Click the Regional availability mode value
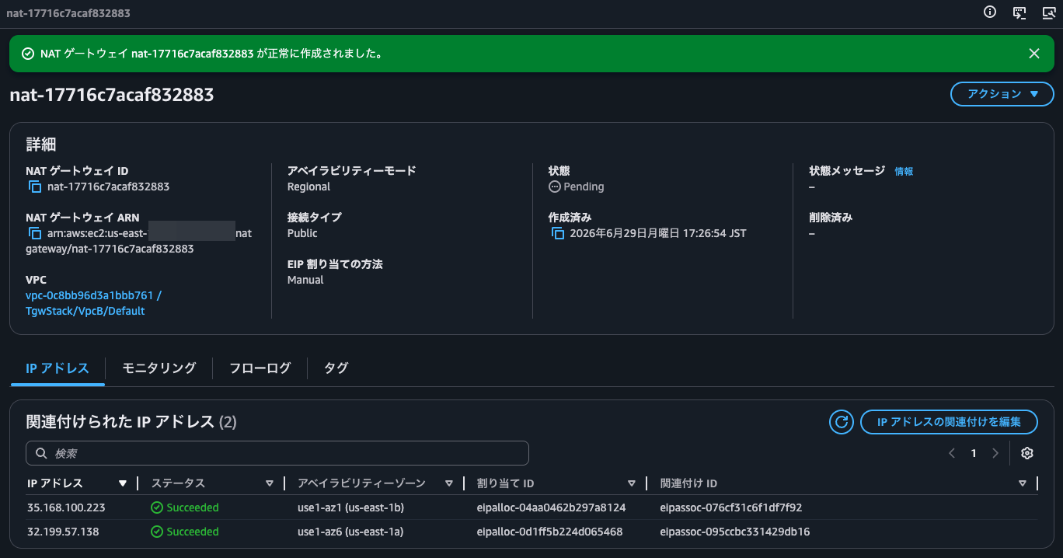1063x558 pixels. click(308, 187)
